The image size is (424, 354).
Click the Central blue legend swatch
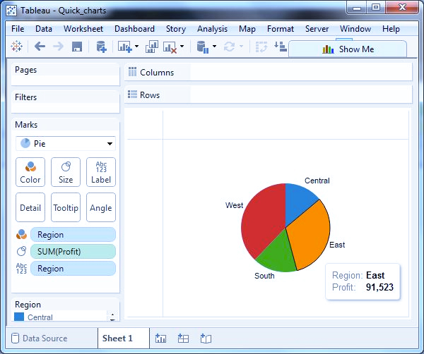tap(19, 317)
